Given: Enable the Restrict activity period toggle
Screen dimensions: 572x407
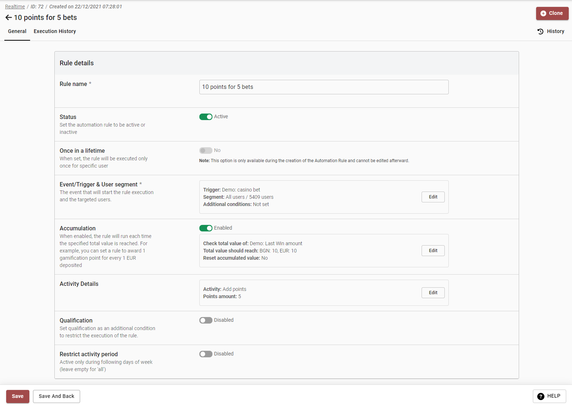Looking at the screenshot, I should [206, 354].
